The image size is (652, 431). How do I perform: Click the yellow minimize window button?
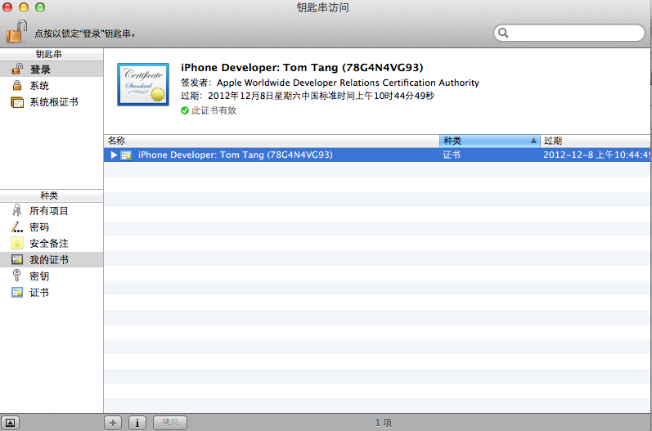click(24, 7)
